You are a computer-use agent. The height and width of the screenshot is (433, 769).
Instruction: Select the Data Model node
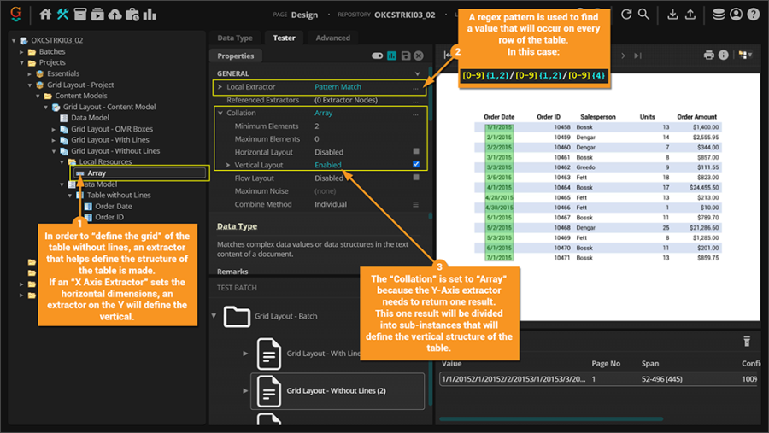pyautogui.click(x=90, y=118)
